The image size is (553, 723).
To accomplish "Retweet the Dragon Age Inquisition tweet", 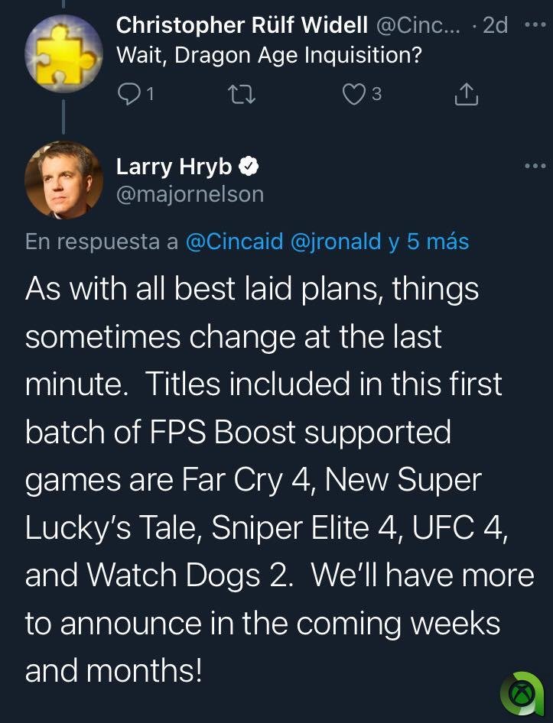I will (241, 94).
